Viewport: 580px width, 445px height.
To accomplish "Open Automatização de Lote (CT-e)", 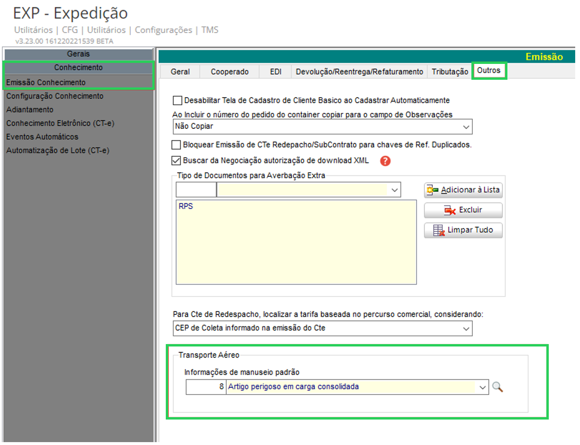I will tap(58, 150).
